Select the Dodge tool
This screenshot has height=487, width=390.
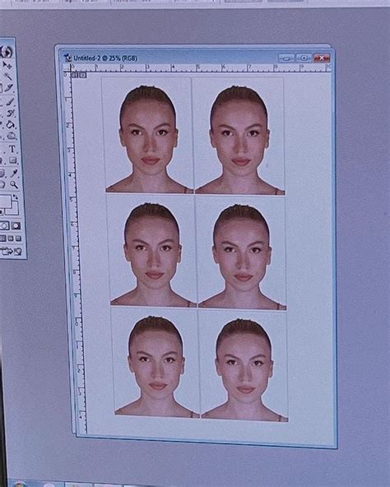pyautogui.click(x=12, y=137)
